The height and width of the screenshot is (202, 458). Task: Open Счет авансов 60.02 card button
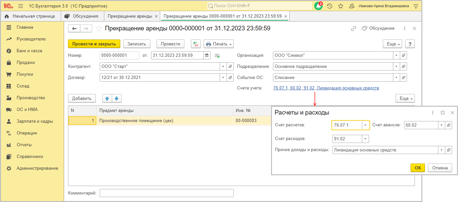(449, 125)
